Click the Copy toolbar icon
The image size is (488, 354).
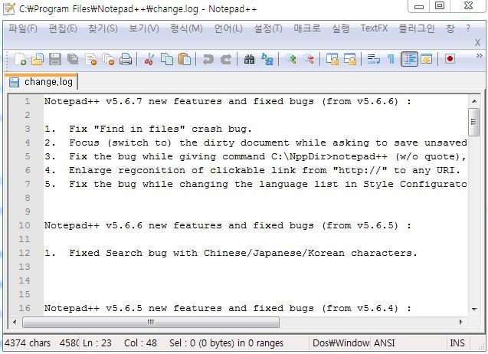167,59
